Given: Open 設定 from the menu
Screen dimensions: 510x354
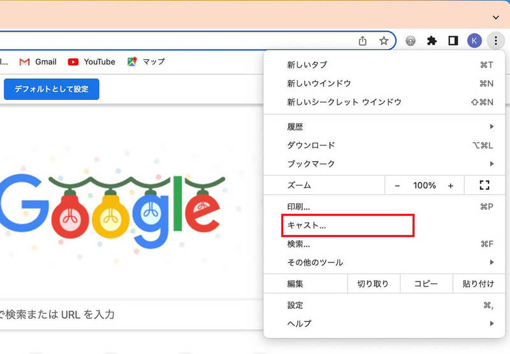Looking at the screenshot, I should (384, 305).
